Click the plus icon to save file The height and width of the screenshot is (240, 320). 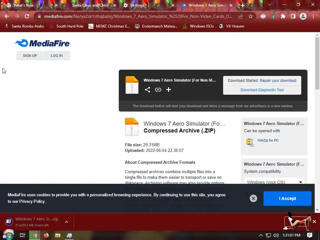[x=168, y=90]
